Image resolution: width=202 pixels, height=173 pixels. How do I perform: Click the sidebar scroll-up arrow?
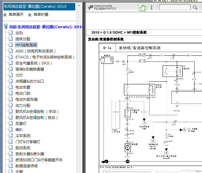[x=79, y=5]
